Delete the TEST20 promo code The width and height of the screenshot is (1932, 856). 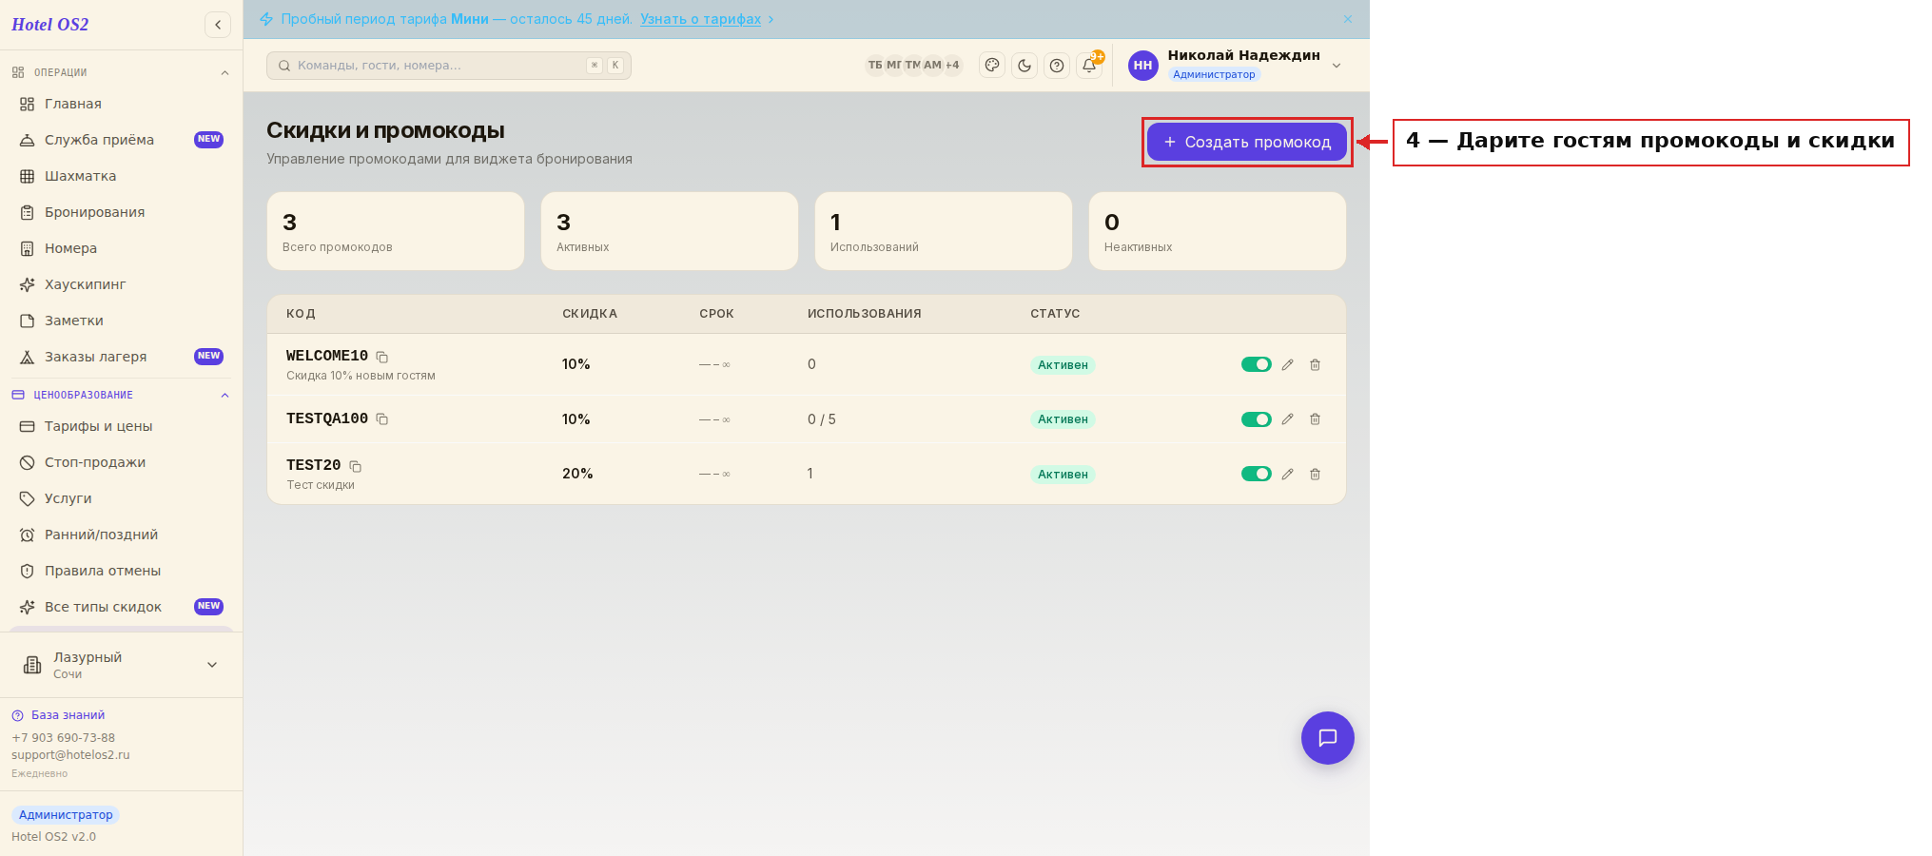click(1315, 474)
